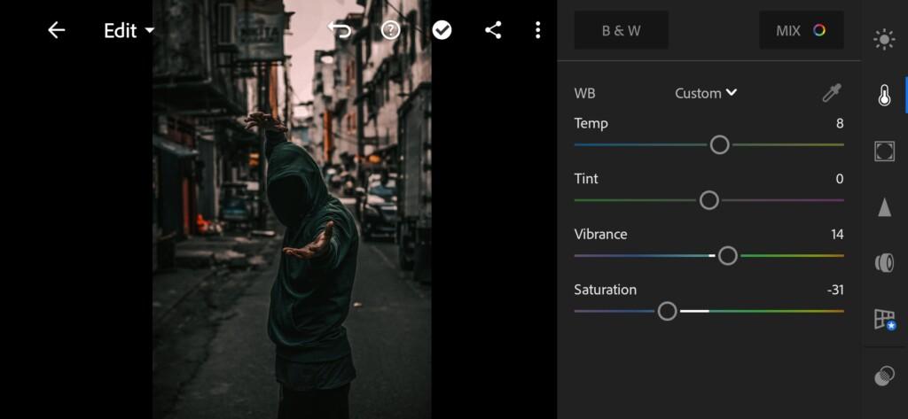Image resolution: width=908 pixels, height=419 pixels.
Task: Tap the hooded figure photo preview
Action: click(292, 209)
